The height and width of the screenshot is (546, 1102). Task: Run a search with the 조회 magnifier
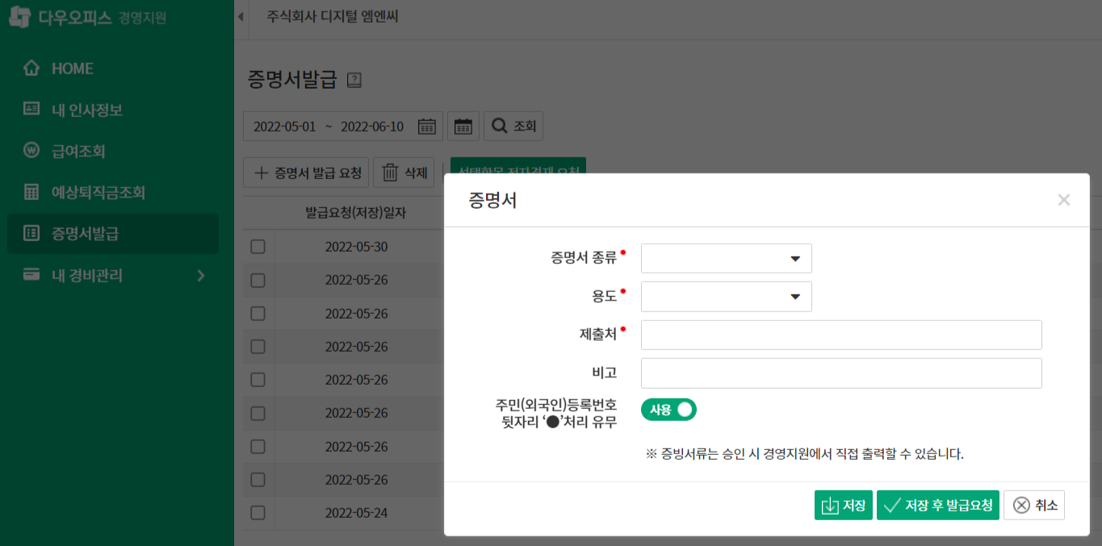point(513,126)
